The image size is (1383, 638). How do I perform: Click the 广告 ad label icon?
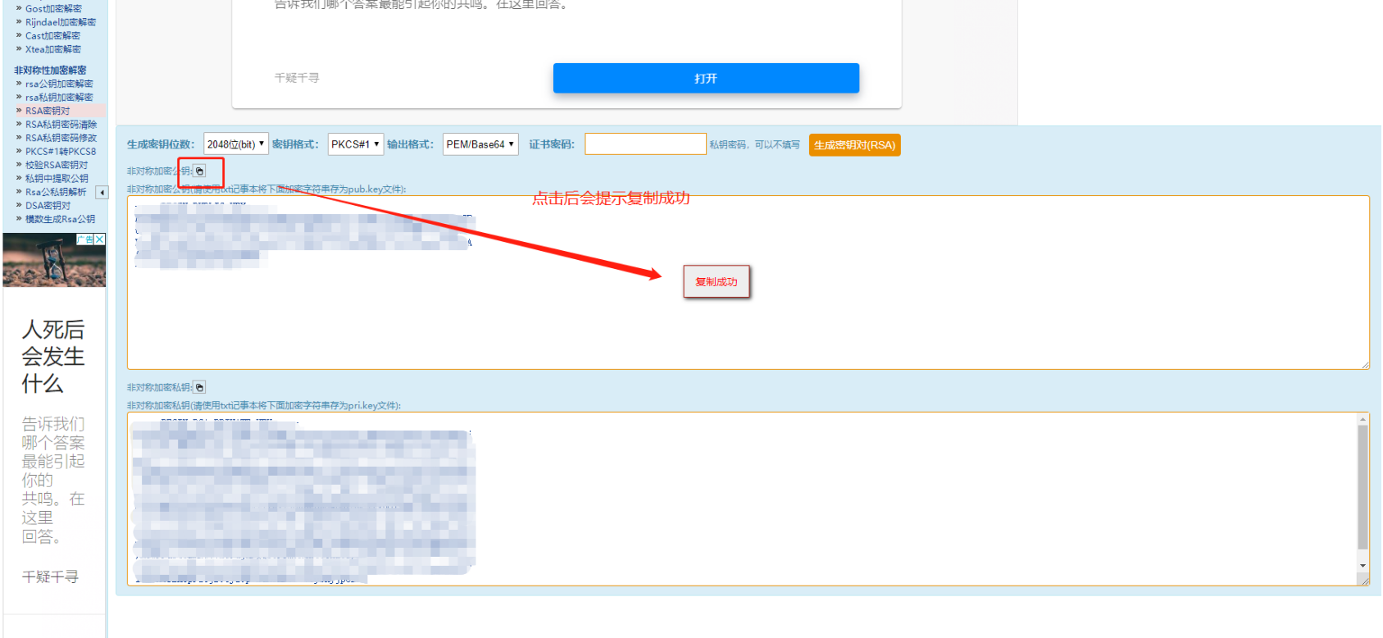point(85,239)
